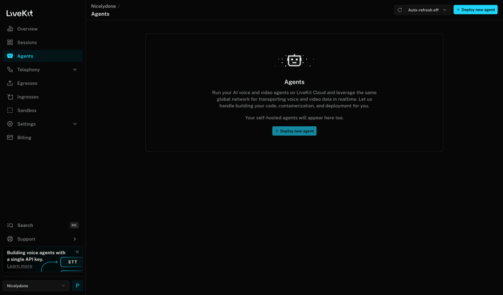The height and width of the screenshot is (295, 503).
Task: Open Telephony section label
Action: (x=28, y=70)
